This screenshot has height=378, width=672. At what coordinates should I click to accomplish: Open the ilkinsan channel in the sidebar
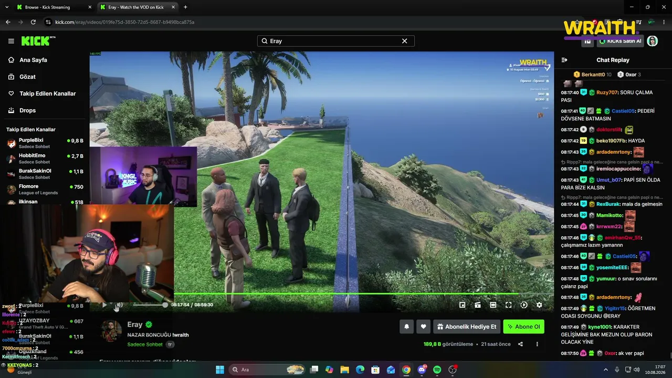point(45,202)
